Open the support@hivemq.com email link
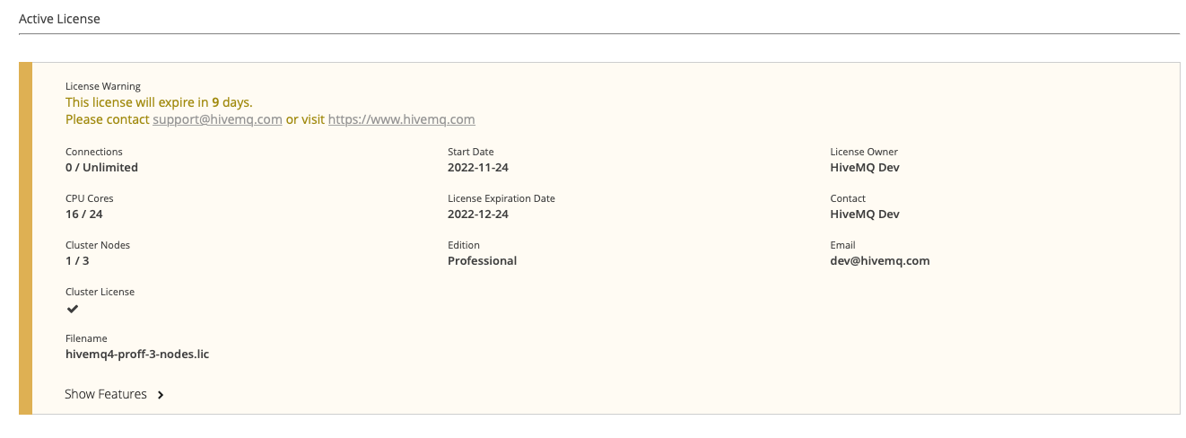The image size is (1186, 438). 217,119
